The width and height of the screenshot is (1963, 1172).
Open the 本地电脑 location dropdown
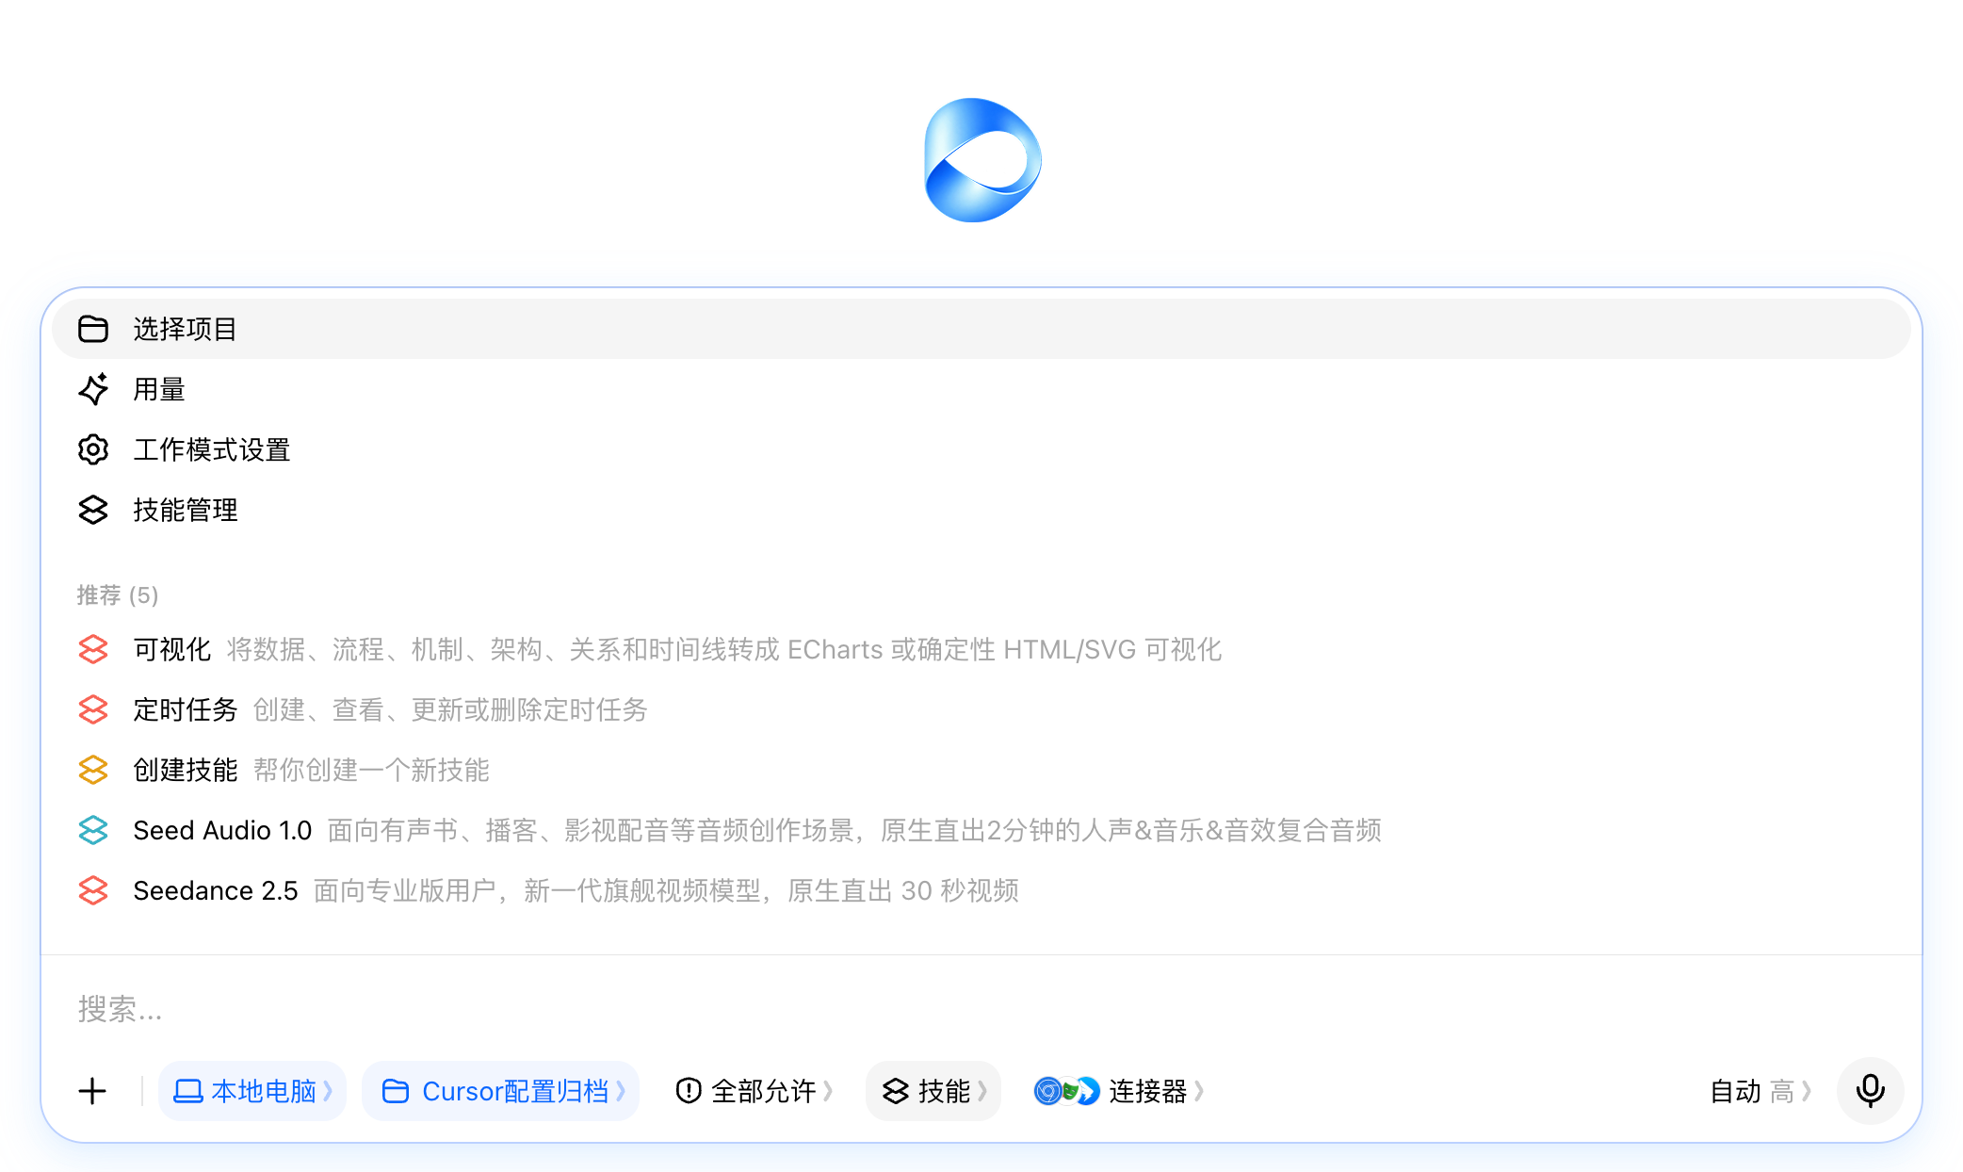(252, 1091)
